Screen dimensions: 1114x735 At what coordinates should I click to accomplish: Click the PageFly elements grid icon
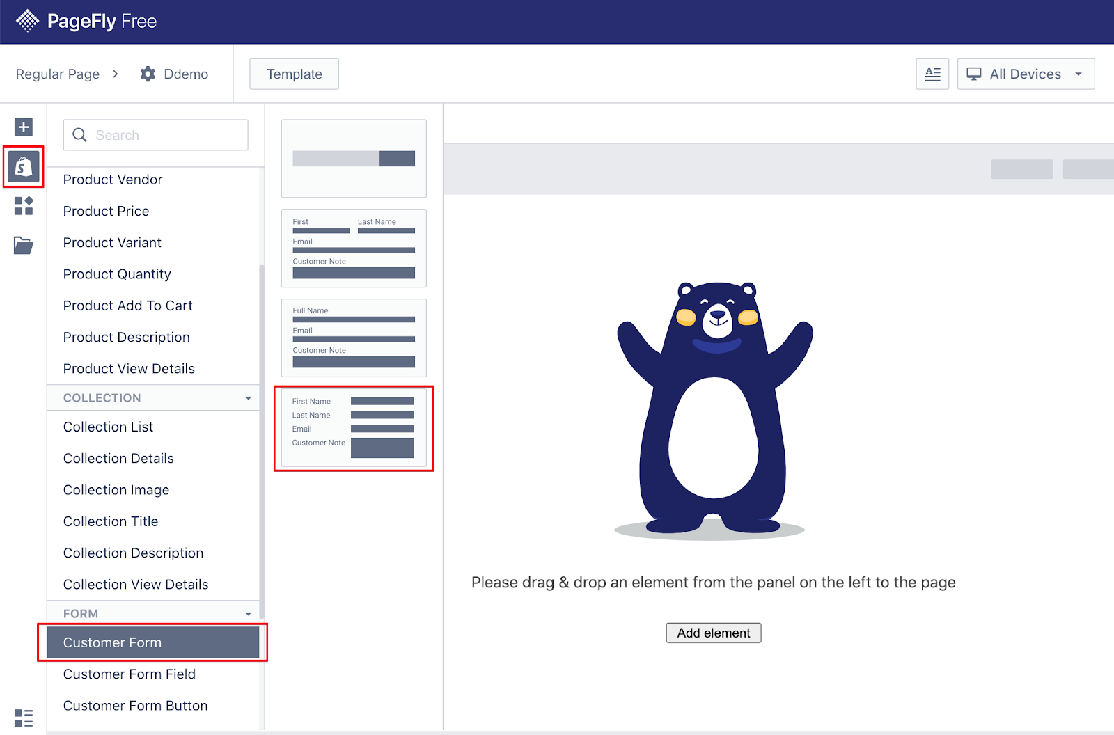[23, 206]
